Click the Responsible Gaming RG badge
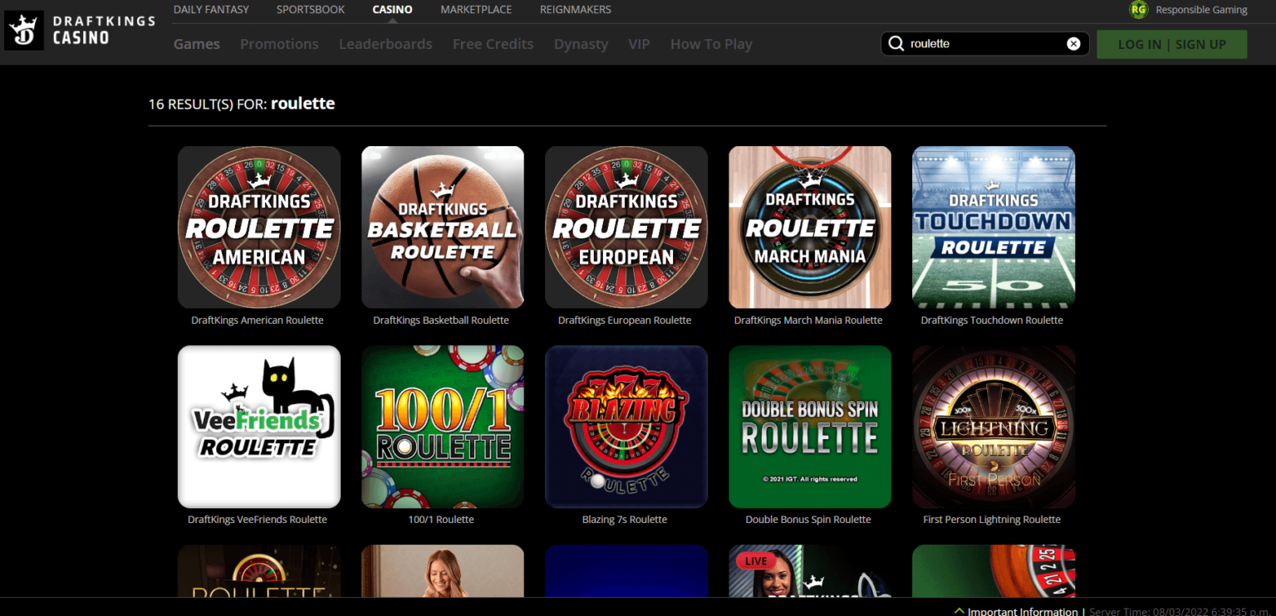1276x616 pixels. coord(1138,10)
